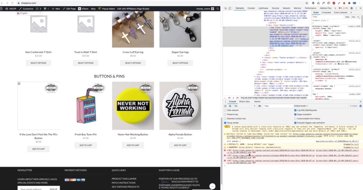The height and width of the screenshot is (190, 363).
Task: Show more DevTools tabs via chevron
Action: [x=335, y=8]
